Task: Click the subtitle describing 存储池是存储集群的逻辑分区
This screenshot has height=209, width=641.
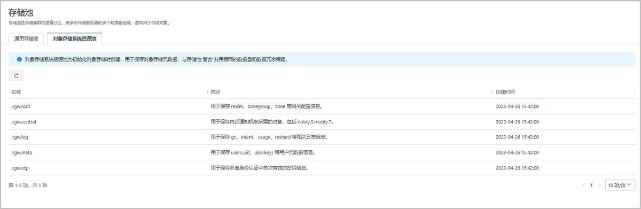Action: click(x=89, y=23)
